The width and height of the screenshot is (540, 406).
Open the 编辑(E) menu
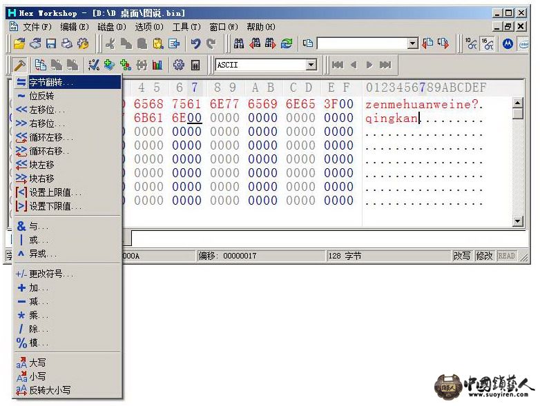(75, 27)
